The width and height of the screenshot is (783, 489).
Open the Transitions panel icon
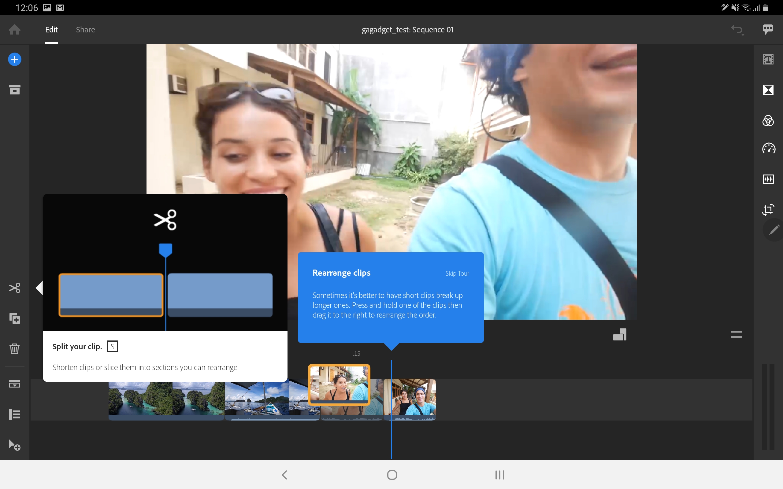[x=768, y=90]
